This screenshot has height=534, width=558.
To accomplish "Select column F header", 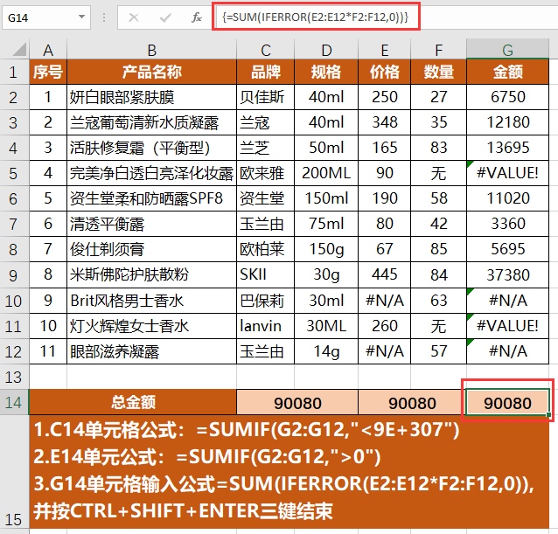I will pos(438,50).
